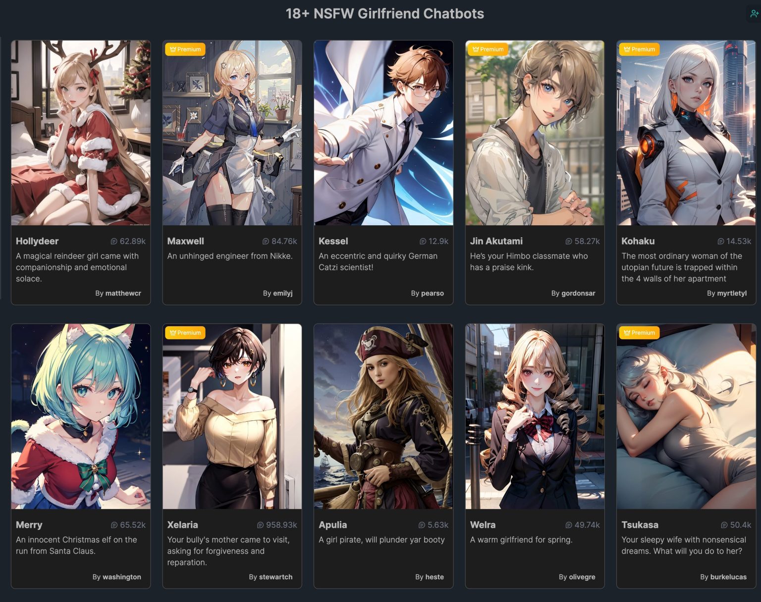Click chat count icon beside Xelaria 958.93k

click(x=261, y=525)
